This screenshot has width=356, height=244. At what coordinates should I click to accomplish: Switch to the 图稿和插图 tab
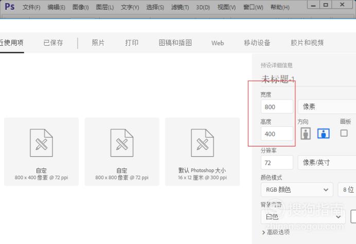point(175,43)
